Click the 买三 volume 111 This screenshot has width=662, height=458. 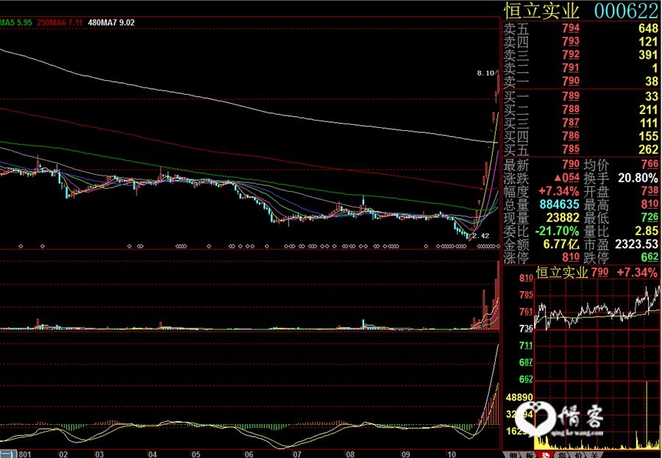click(x=649, y=123)
